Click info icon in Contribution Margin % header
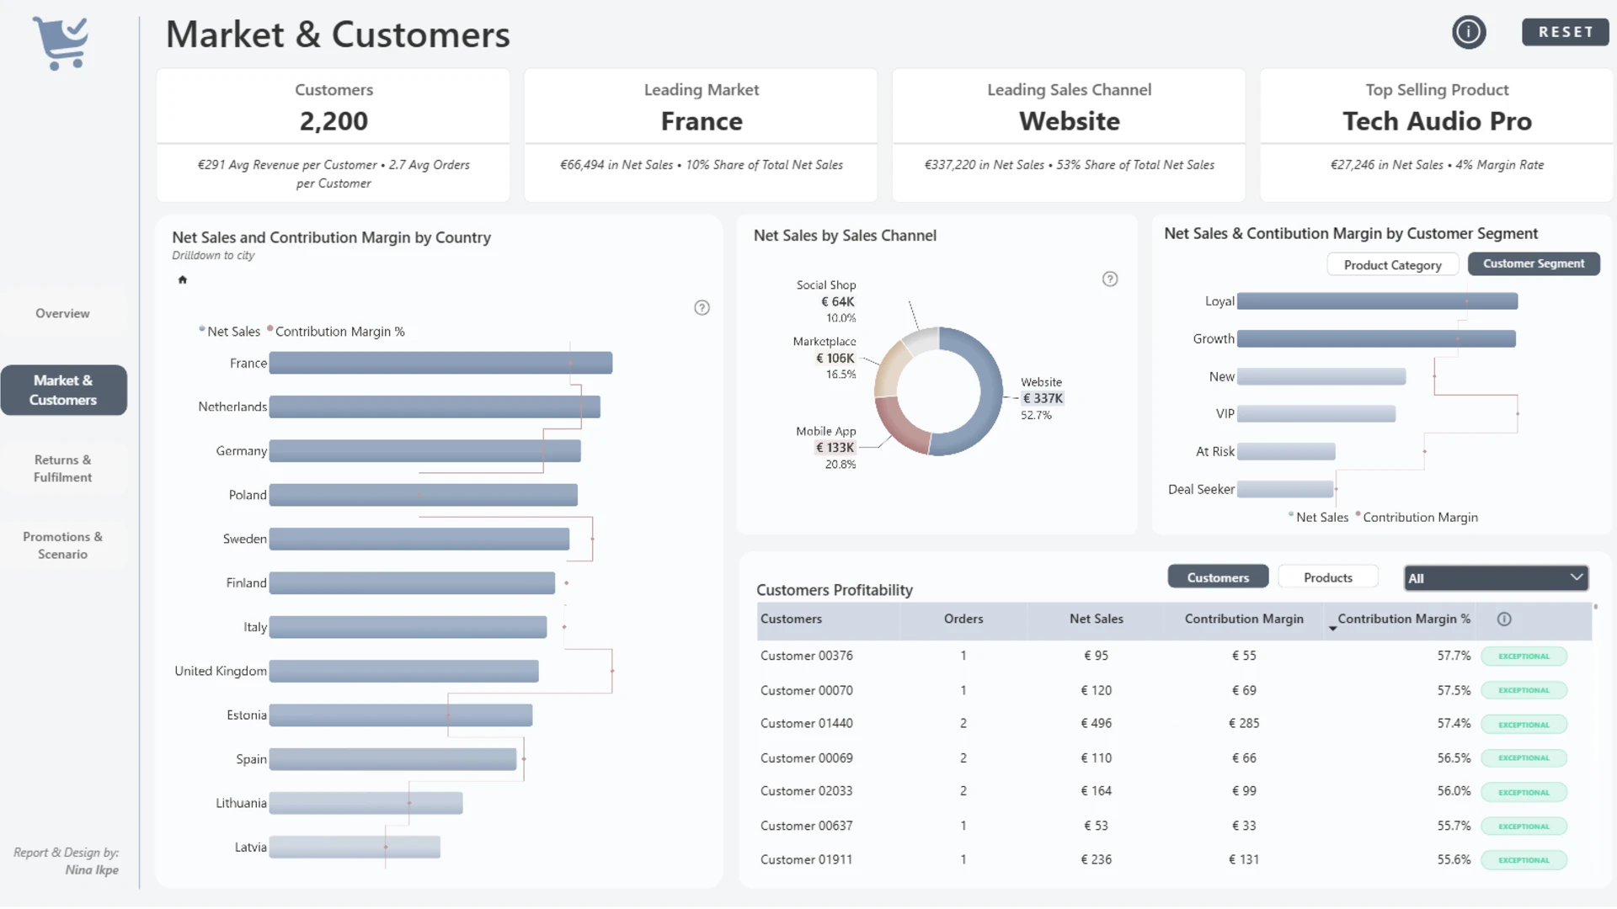The height and width of the screenshot is (909, 1617). point(1504,619)
